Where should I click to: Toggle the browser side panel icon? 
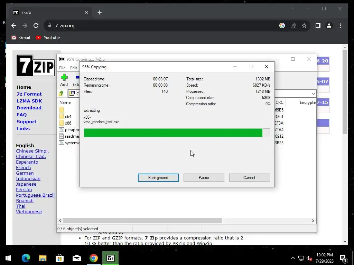[x=318, y=26]
